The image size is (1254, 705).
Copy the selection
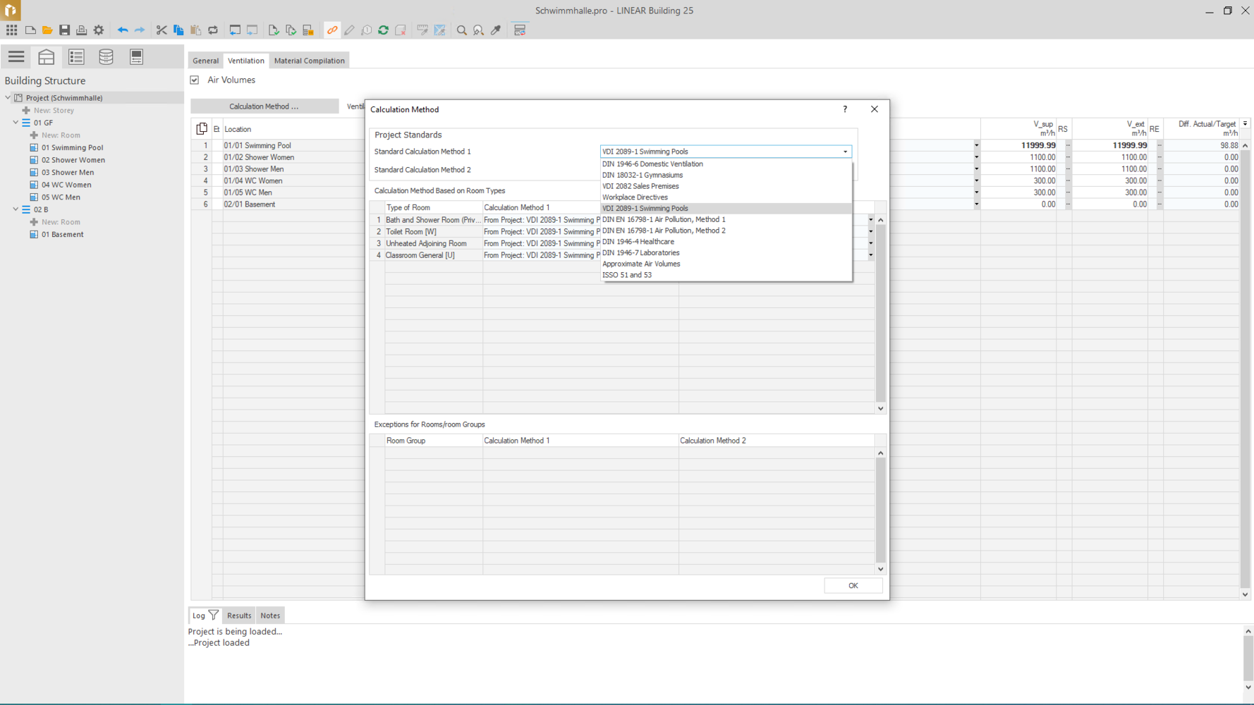tap(178, 30)
